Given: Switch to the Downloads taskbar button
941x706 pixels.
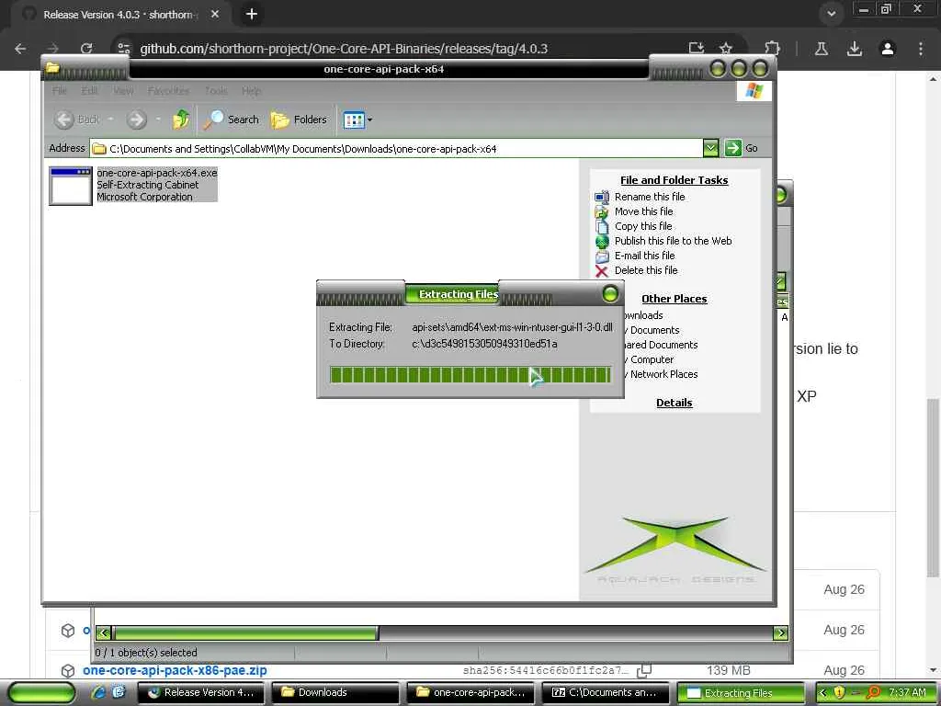Looking at the screenshot, I should tap(335, 693).
